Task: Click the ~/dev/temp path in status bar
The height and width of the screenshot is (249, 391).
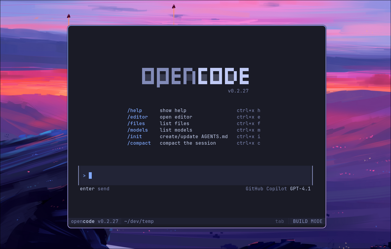Action: [x=139, y=221]
